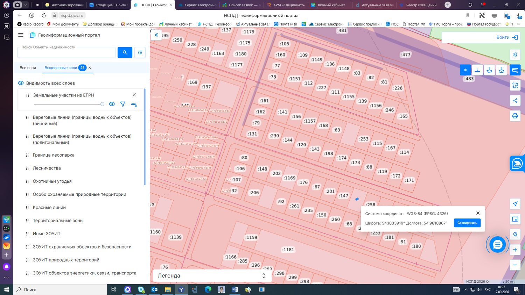Viewport: 525px width, 295px height.
Task: Switch to the Все слои tab
Action: tap(28, 68)
